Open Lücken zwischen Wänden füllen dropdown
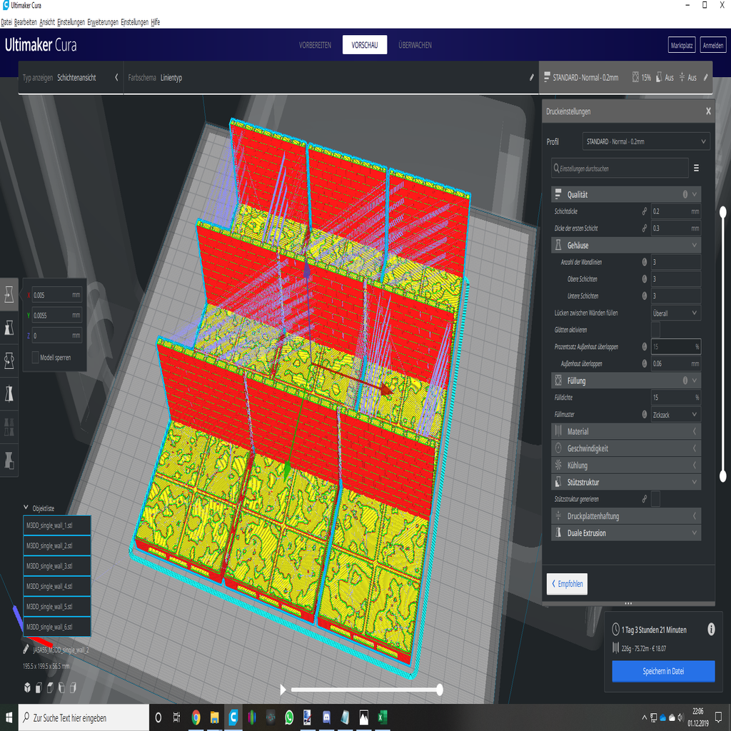The width and height of the screenshot is (731, 731). click(x=676, y=313)
